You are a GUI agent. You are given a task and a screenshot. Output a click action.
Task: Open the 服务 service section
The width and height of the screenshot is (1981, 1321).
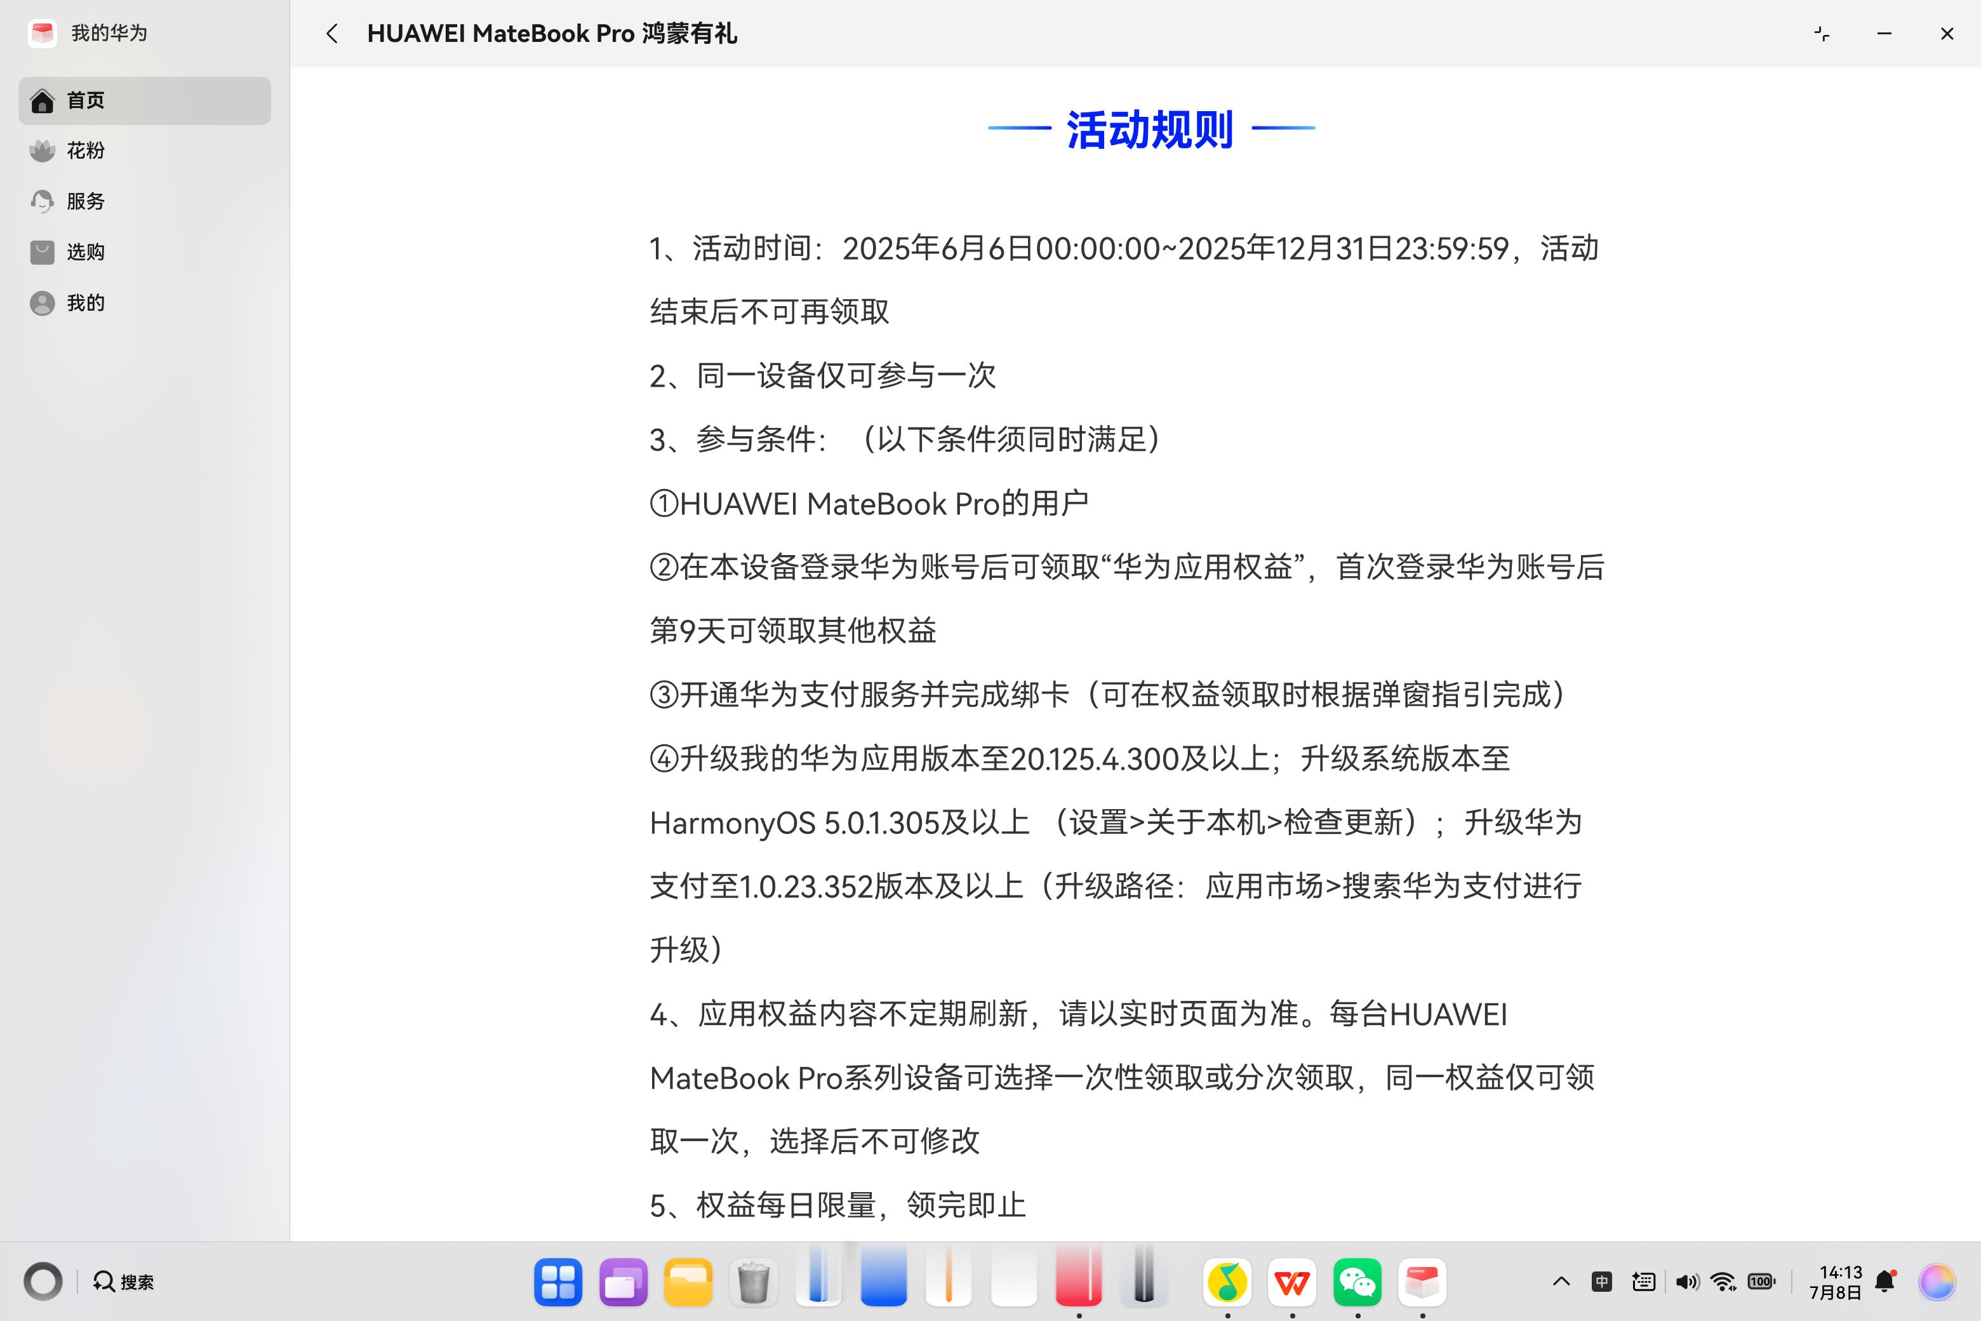[144, 201]
